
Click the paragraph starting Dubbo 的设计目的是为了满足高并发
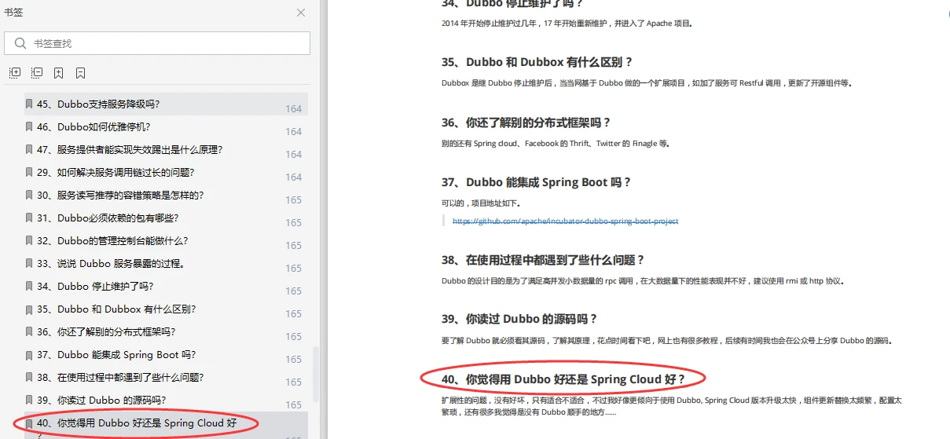click(643, 280)
